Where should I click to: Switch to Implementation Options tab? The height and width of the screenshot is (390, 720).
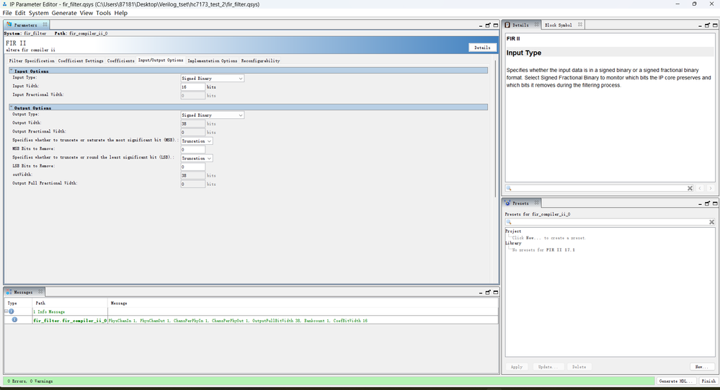[212, 61]
